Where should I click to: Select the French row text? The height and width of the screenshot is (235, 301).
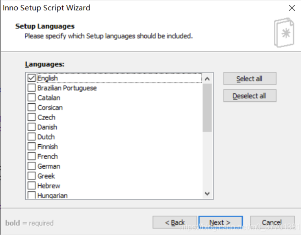[x=47, y=157]
